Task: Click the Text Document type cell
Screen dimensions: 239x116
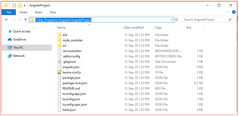Action: [x=165, y=62]
